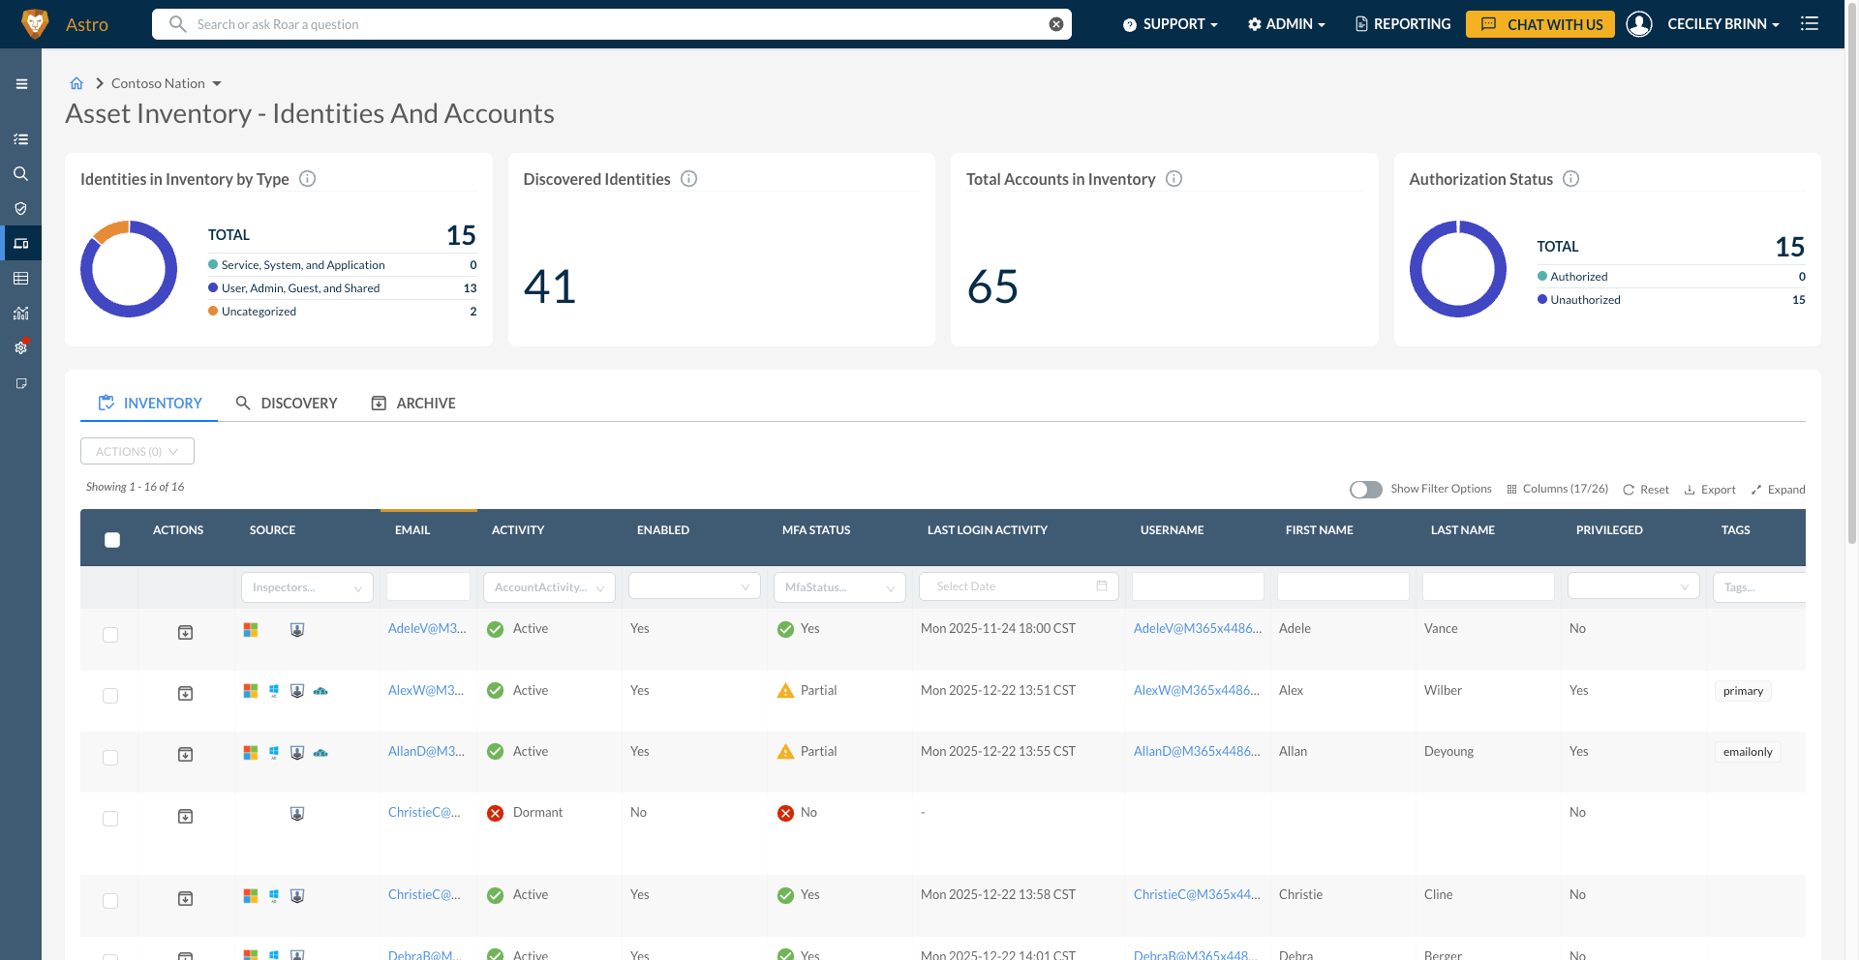Image resolution: width=1859 pixels, height=960 pixels.
Task: Click the Windows source icon in AllanD row
Action: [274, 752]
